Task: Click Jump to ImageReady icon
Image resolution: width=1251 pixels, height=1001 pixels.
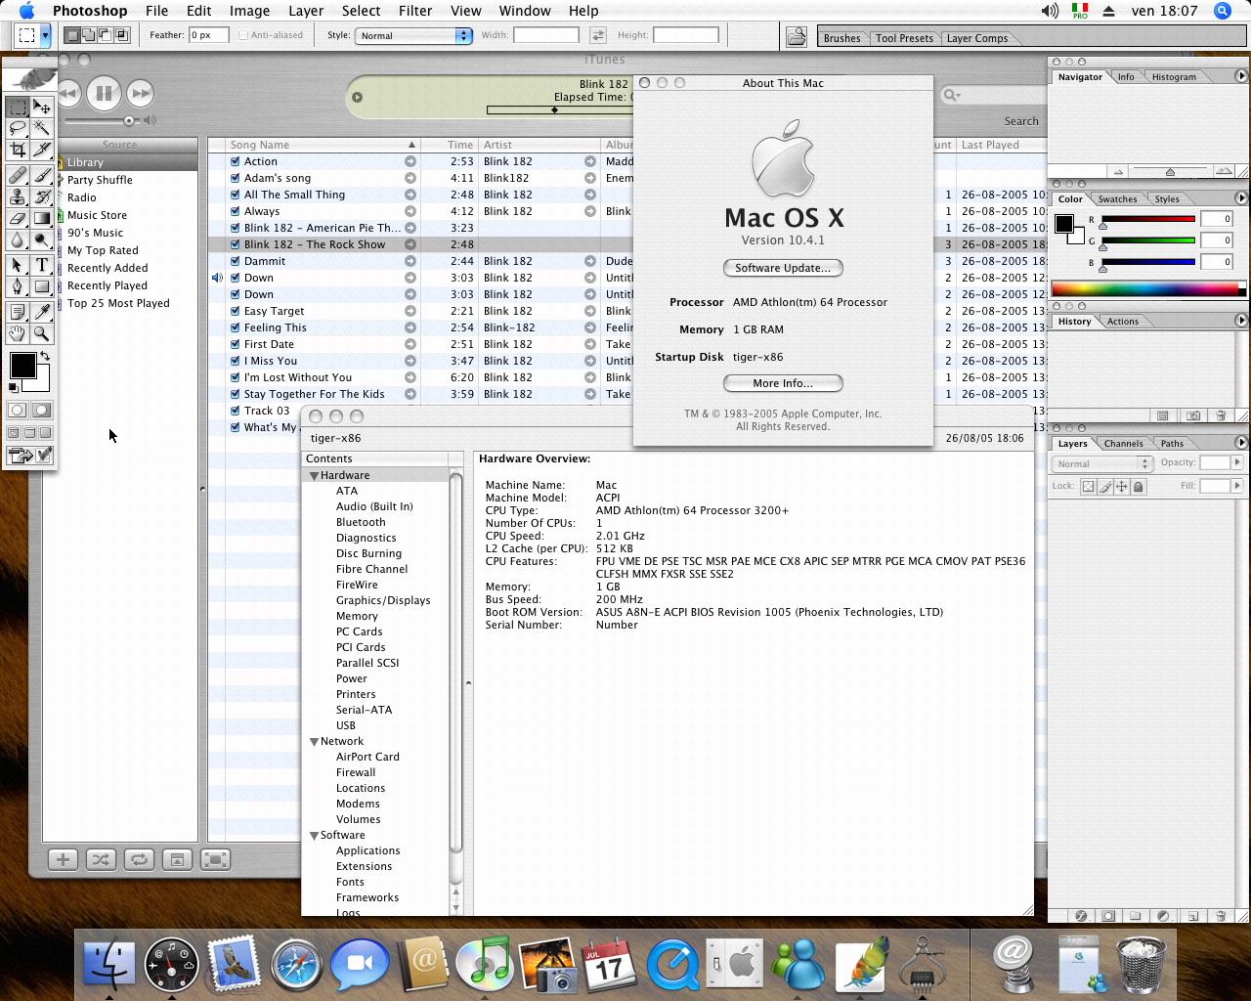Action: (x=29, y=456)
